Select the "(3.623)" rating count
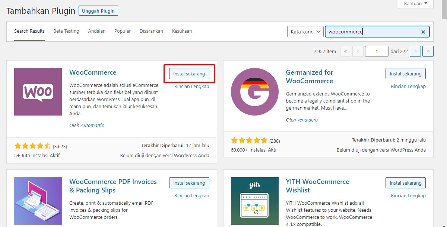 coord(60,146)
